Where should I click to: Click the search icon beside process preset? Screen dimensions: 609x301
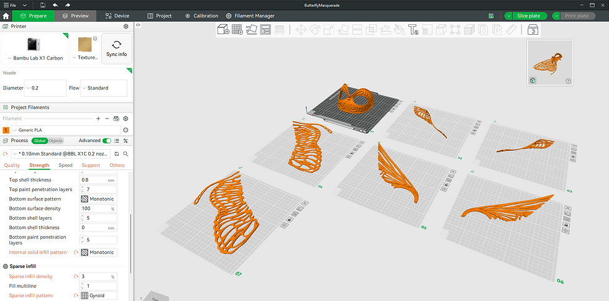click(126, 154)
